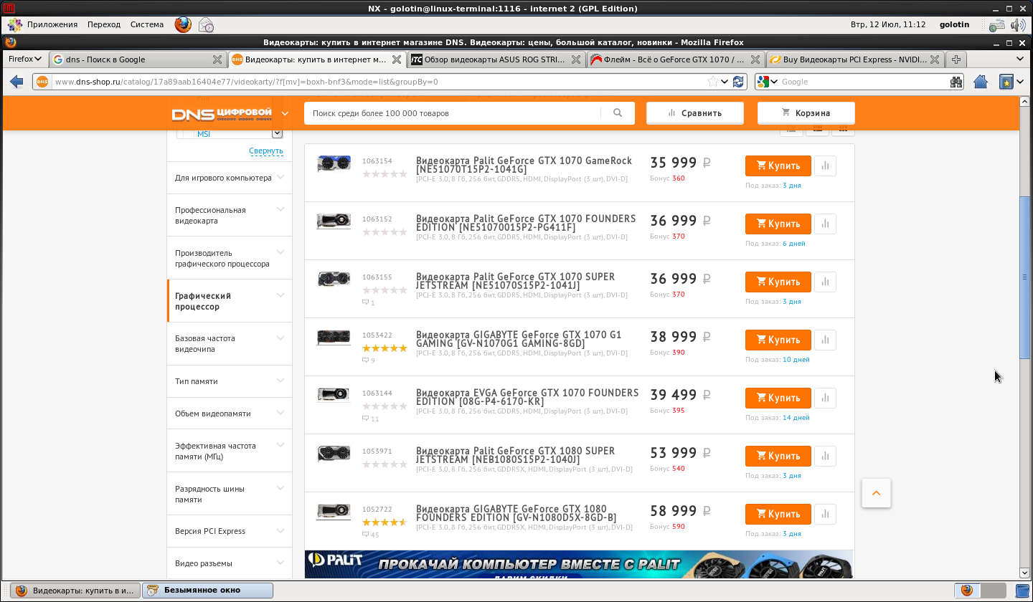The image size is (1033, 602).
Task: Add GIGABYTE GTX 1080 FOUNDERS EDITION to comparison
Action: click(x=825, y=514)
